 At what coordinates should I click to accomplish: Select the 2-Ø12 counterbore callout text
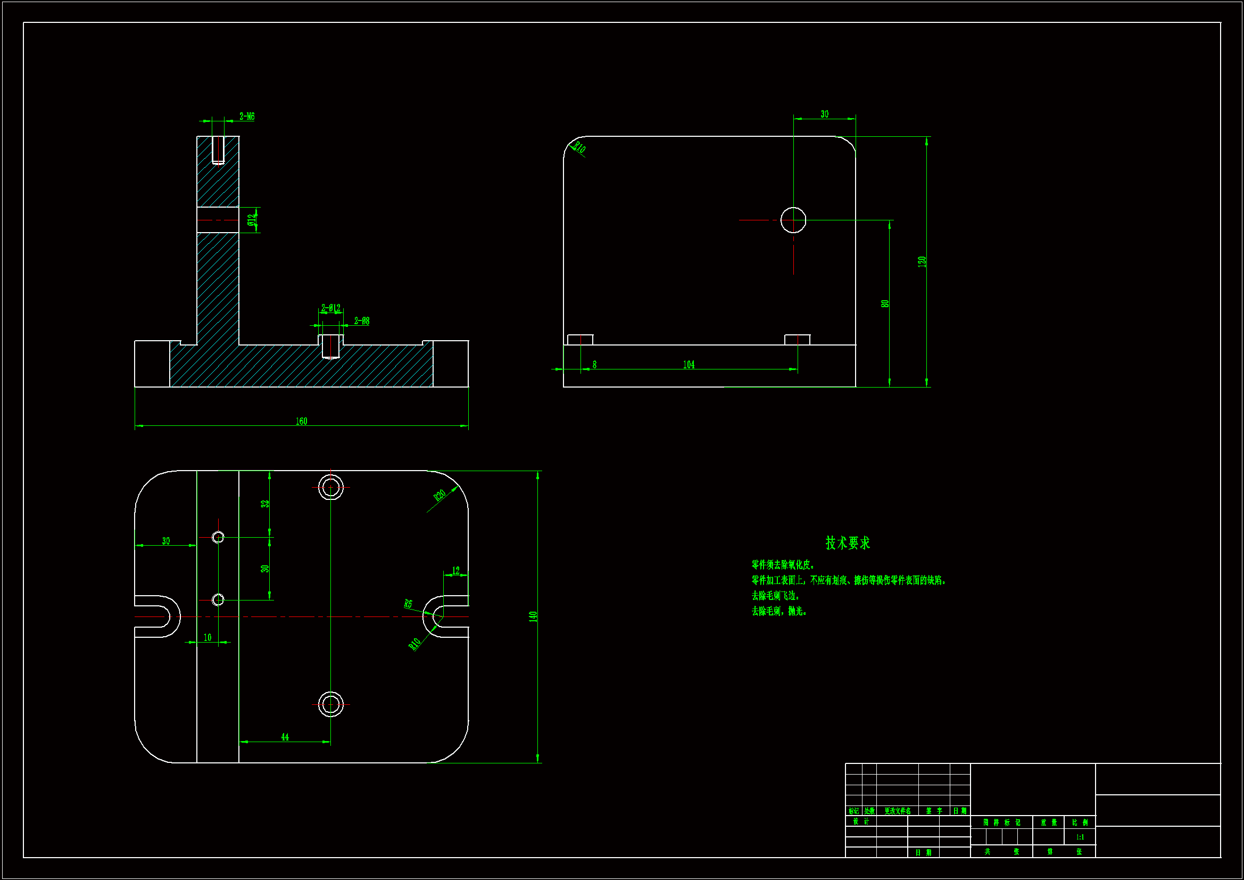[330, 308]
